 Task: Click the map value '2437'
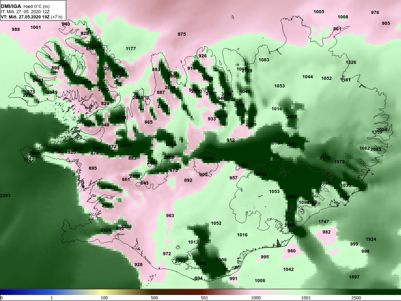pyautogui.click(x=107, y=205)
